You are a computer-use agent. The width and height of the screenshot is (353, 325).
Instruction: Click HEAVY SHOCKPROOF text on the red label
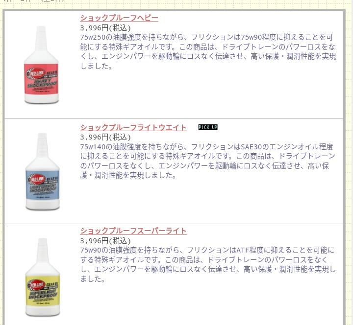[43, 83]
